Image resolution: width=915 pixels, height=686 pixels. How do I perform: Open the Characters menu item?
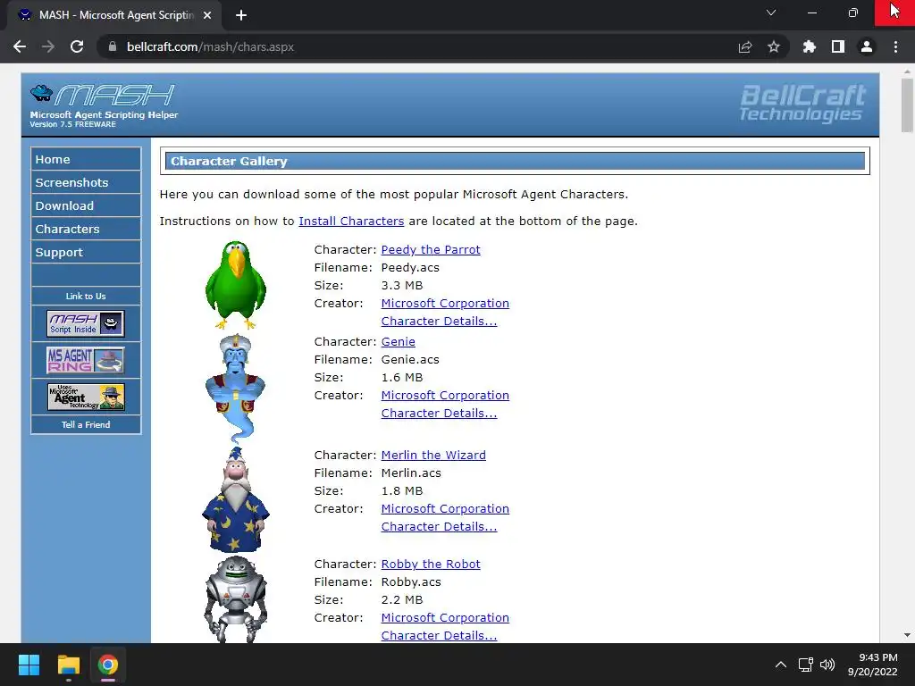pos(86,230)
